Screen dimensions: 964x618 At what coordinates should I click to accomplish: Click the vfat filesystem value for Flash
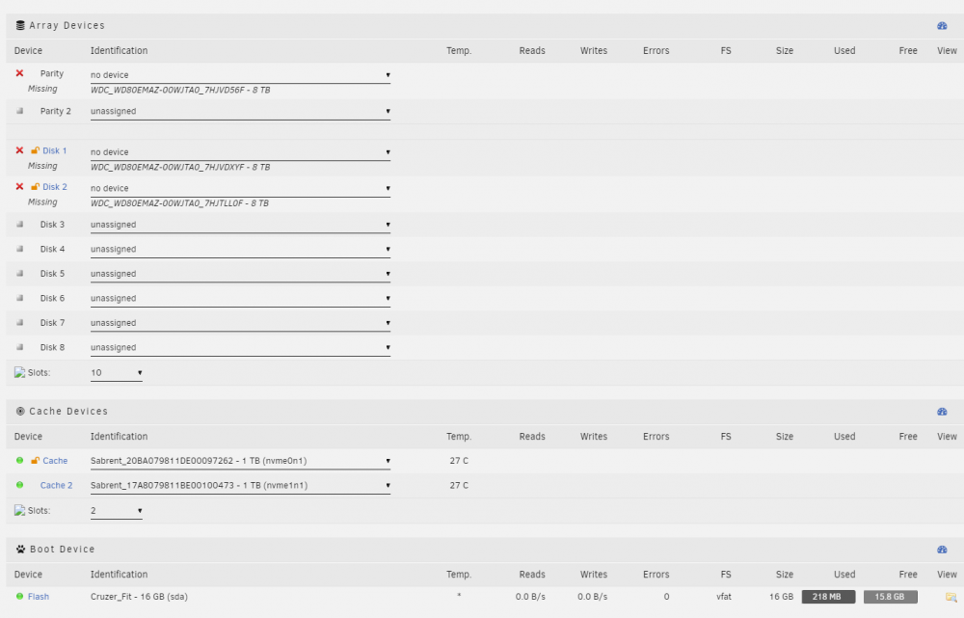(x=724, y=597)
